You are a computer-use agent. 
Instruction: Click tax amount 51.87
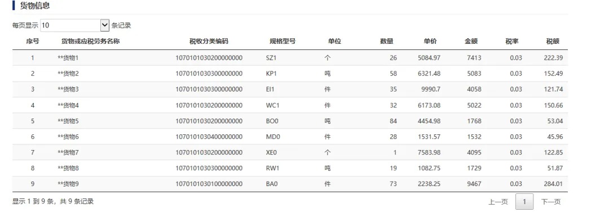[555, 168]
